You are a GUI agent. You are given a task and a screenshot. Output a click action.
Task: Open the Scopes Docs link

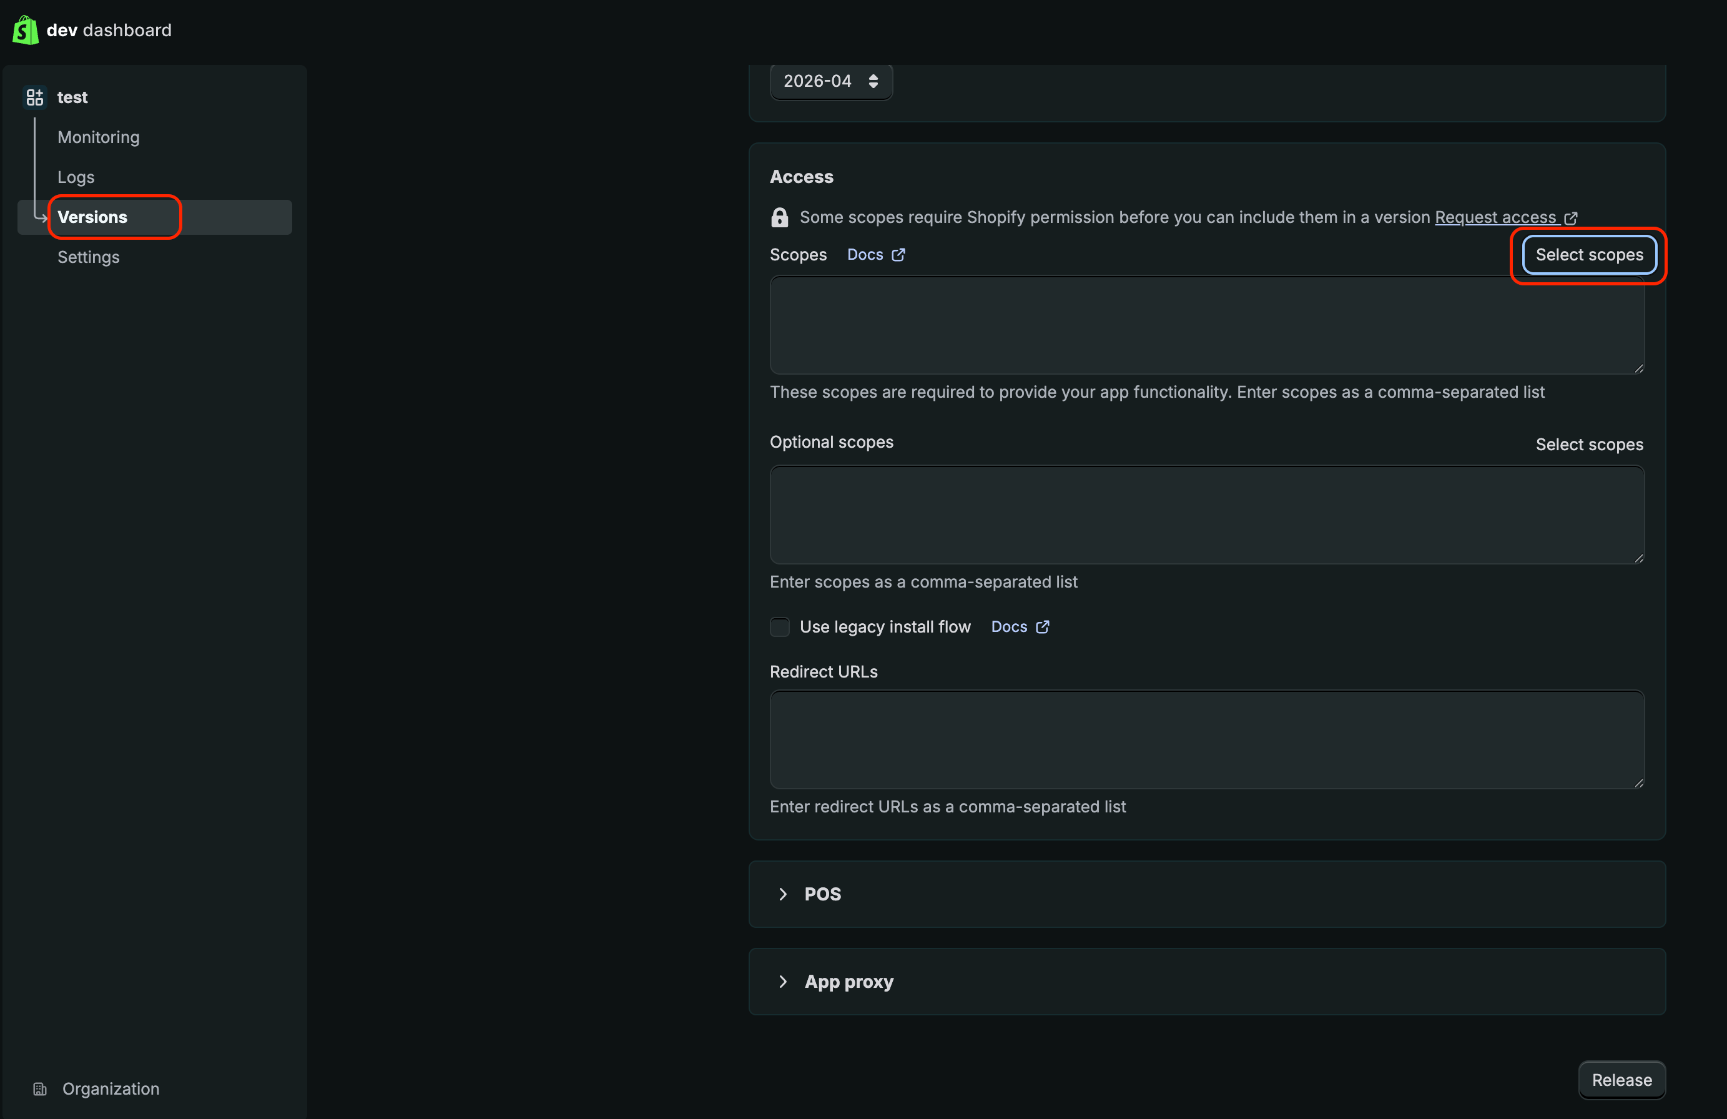tap(865, 255)
